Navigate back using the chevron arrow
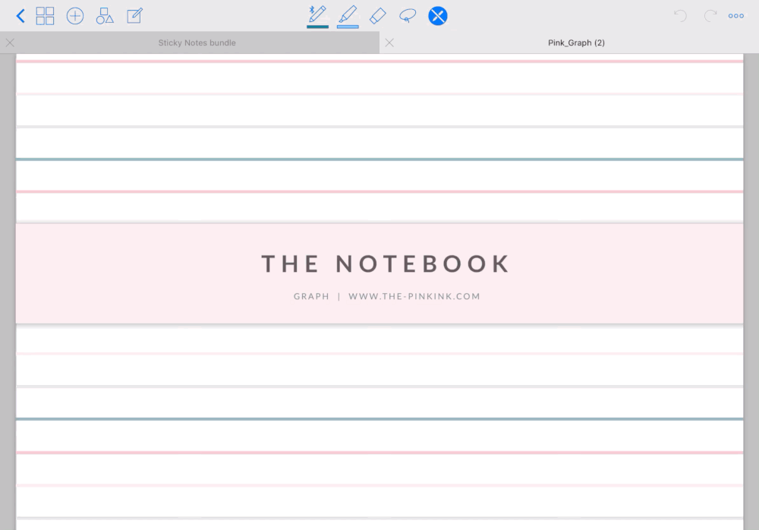 click(20, 15)
